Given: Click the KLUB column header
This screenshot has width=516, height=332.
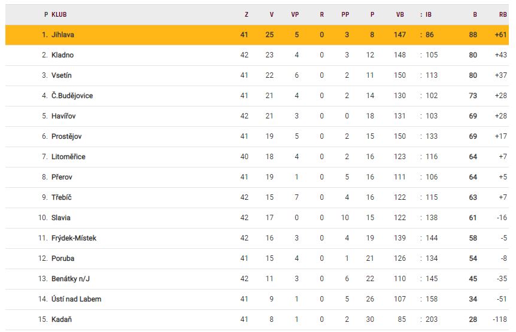Looking at the screenshot, I should [x=59, y=14].
